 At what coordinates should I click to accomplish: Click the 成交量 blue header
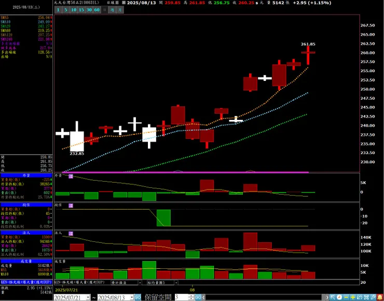coord(26,261)
